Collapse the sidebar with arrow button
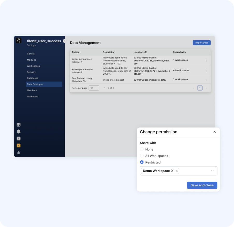This screenshot has height=227, width=234. click(65, 41)
